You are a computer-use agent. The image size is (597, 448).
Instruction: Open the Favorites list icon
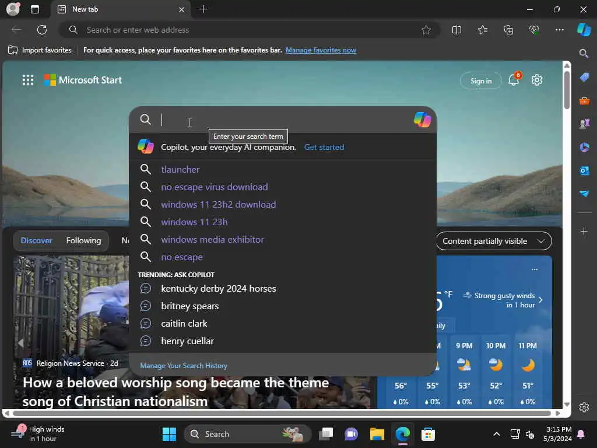(x=482, y=30)
